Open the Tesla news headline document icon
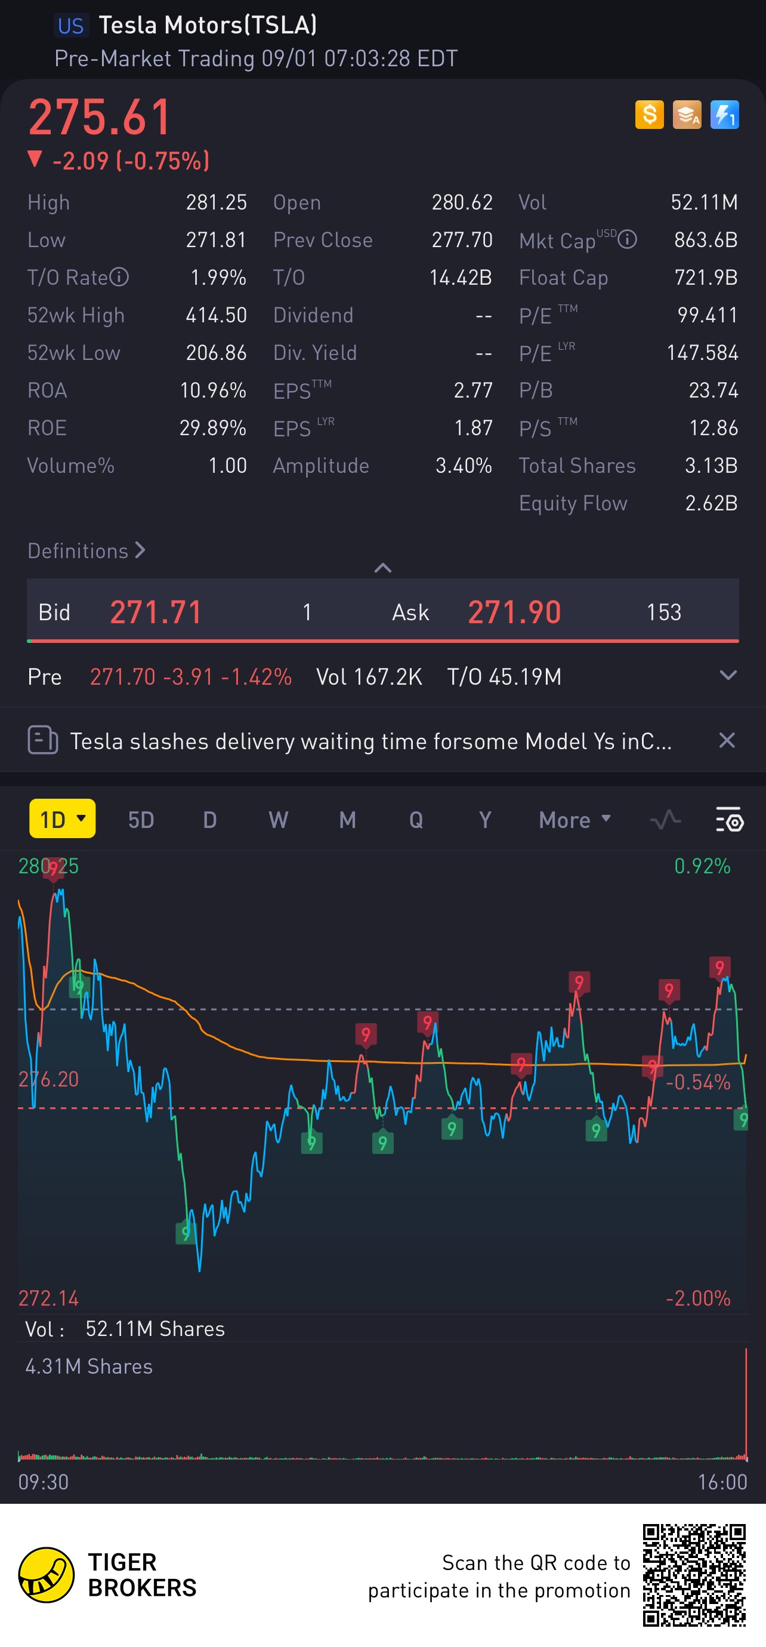The image size is (766, 1647). [43, 740]
